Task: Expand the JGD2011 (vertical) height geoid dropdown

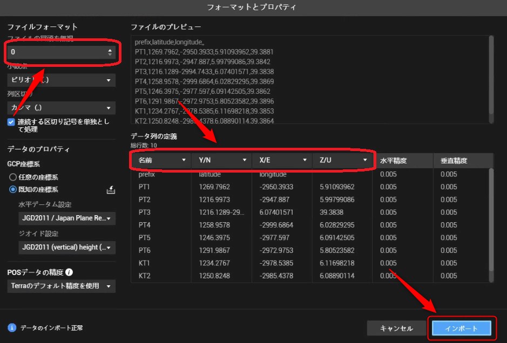Action: coord(66,248)
